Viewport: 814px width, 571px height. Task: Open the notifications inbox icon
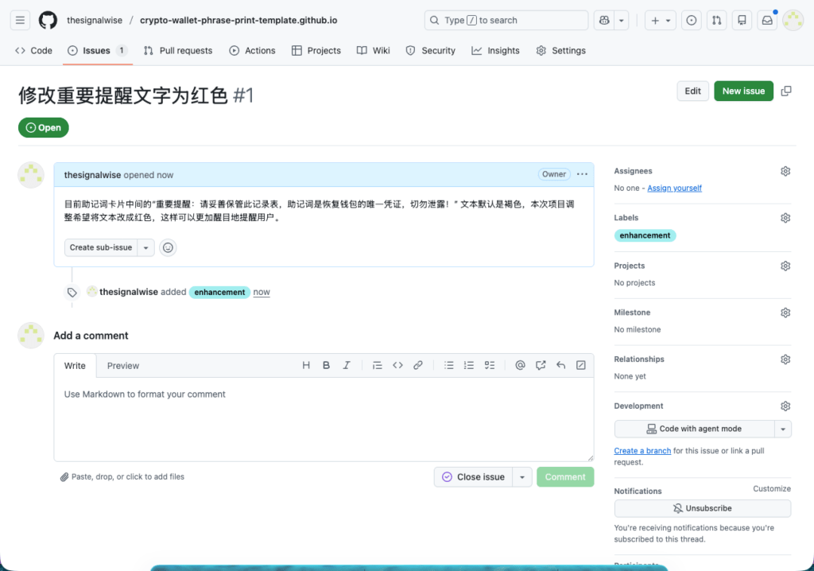point(767,20)
